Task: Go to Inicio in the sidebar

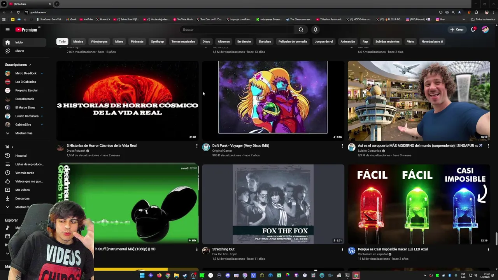Action: [x=25, y=42]
